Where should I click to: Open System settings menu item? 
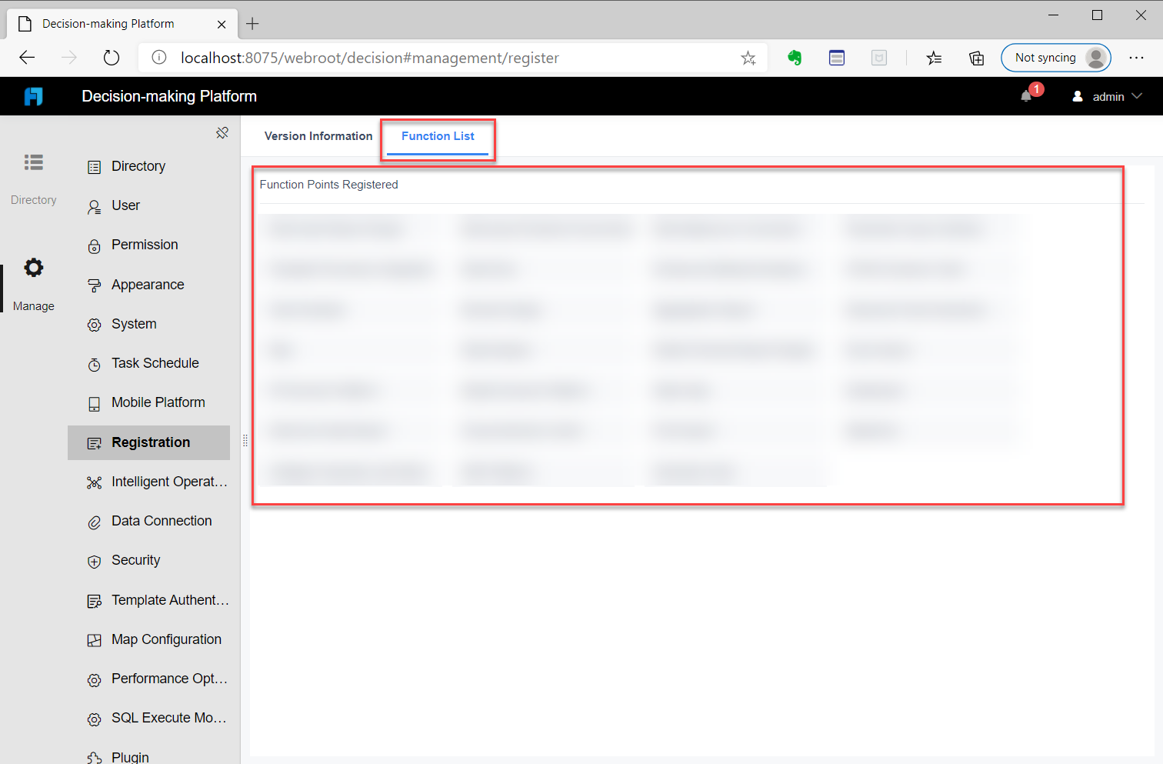(149, 324)
